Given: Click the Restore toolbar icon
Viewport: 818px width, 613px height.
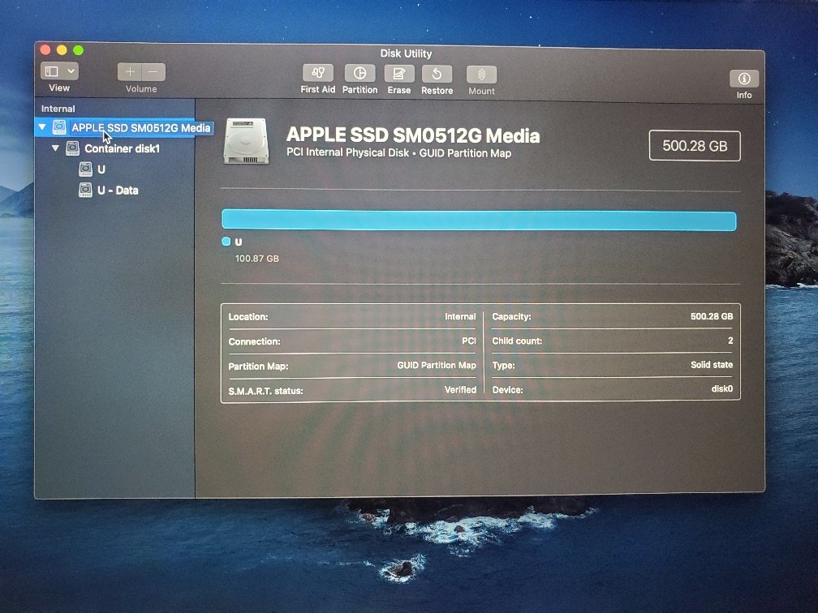Looking at the screenshot, I should [437, 74].
